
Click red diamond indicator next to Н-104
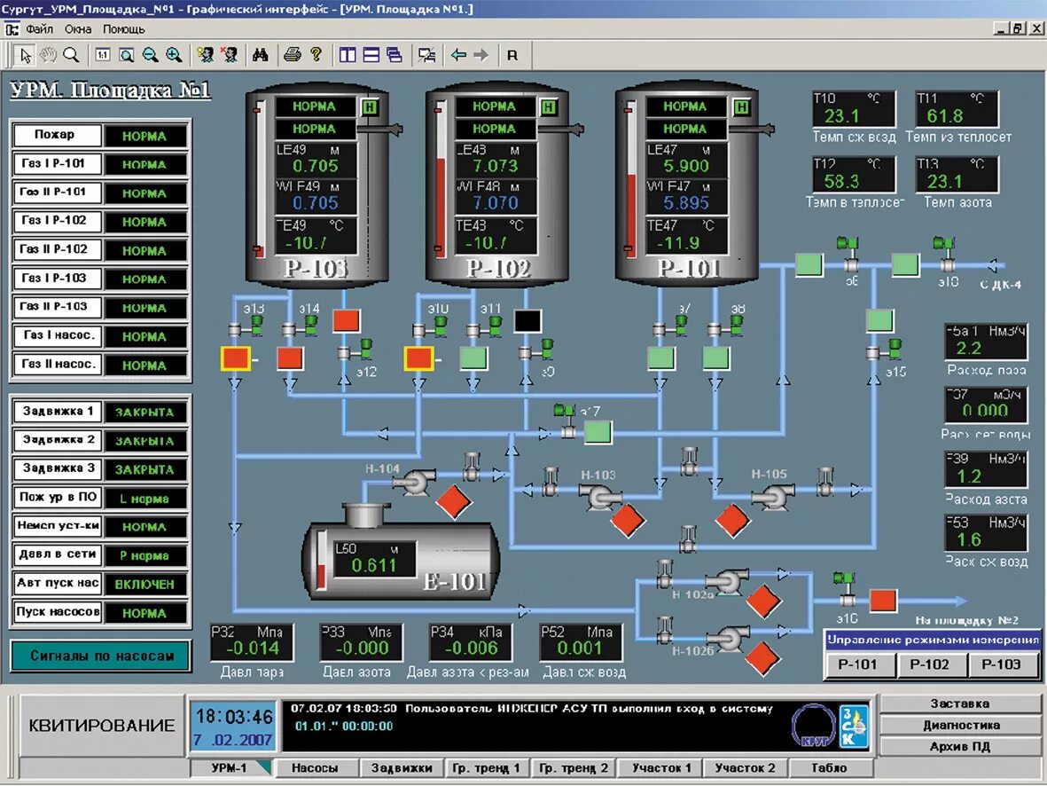pyautogui.click(x=453, y=503)
